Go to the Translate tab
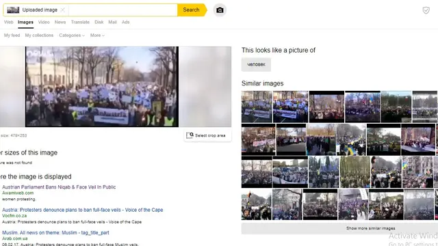The image size is (438, 246). point(80,22)
